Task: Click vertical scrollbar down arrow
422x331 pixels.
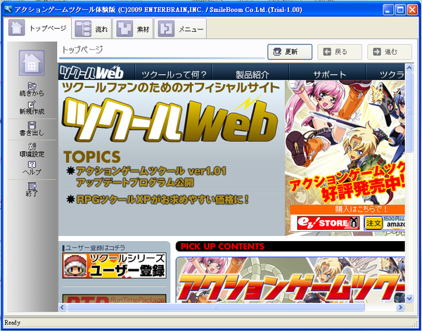Action: point(409,298)
